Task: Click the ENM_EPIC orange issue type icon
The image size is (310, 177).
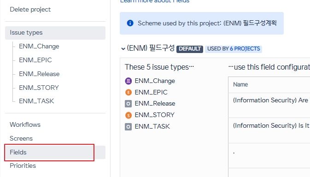Action: pos(129,92)
